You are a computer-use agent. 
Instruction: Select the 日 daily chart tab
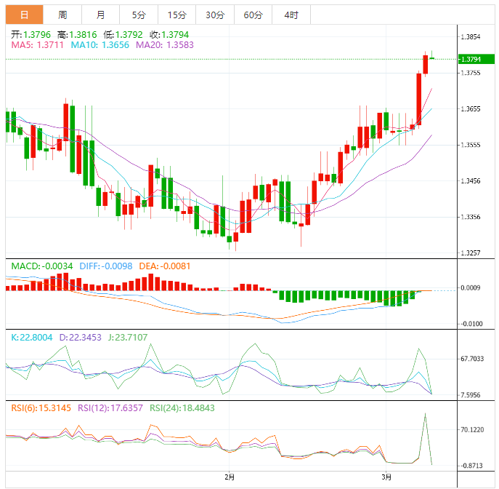[x=24, y=15]
